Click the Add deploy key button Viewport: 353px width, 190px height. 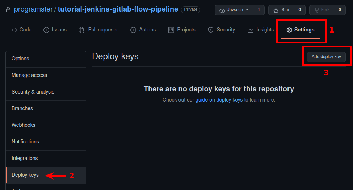(326, 57)
